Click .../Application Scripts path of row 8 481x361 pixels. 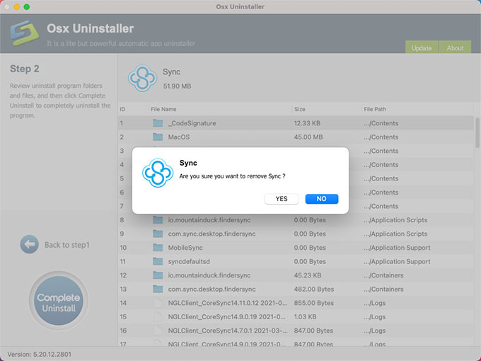(x=395, y=220)
